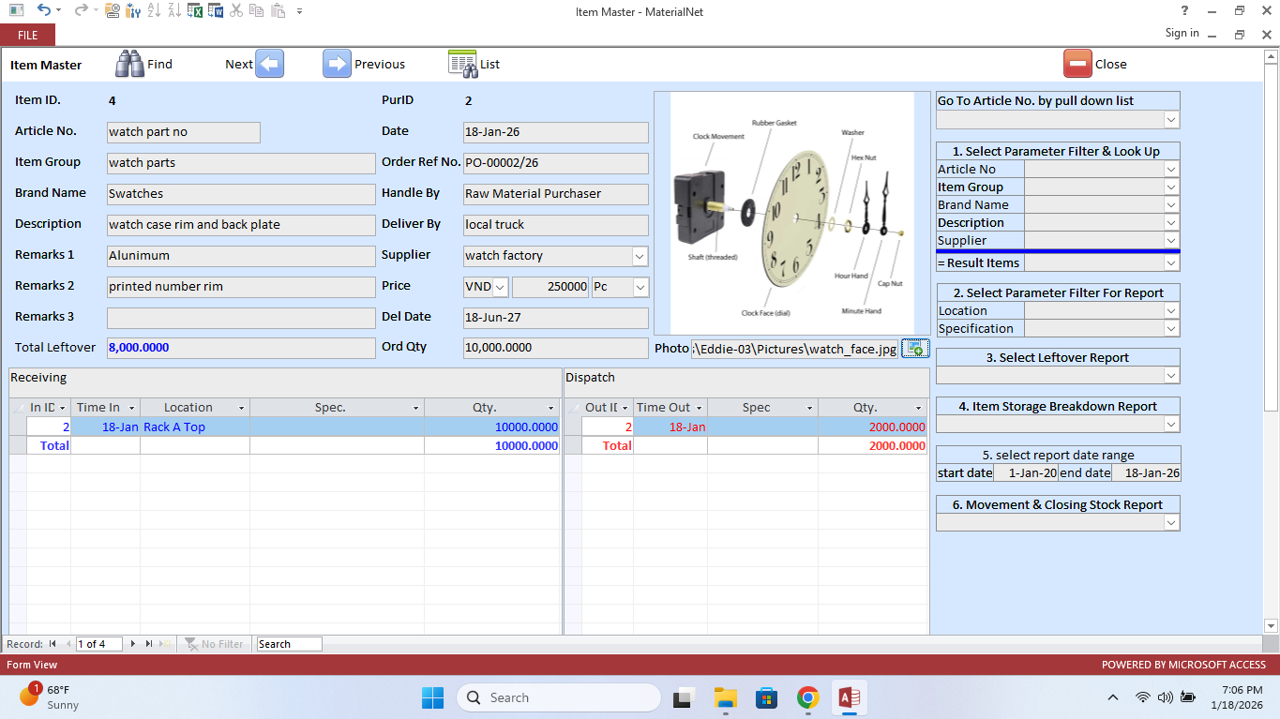Click the binoculars Find icon
The image size is (1280, 719).
coord(129,64)
